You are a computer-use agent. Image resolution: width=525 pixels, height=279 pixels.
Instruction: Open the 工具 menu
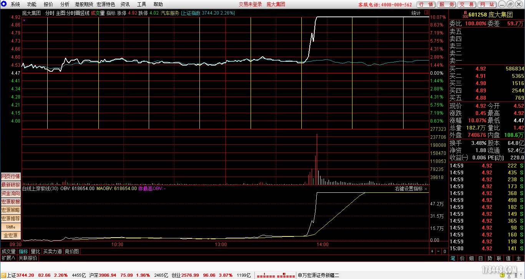[x=141, y=5]
